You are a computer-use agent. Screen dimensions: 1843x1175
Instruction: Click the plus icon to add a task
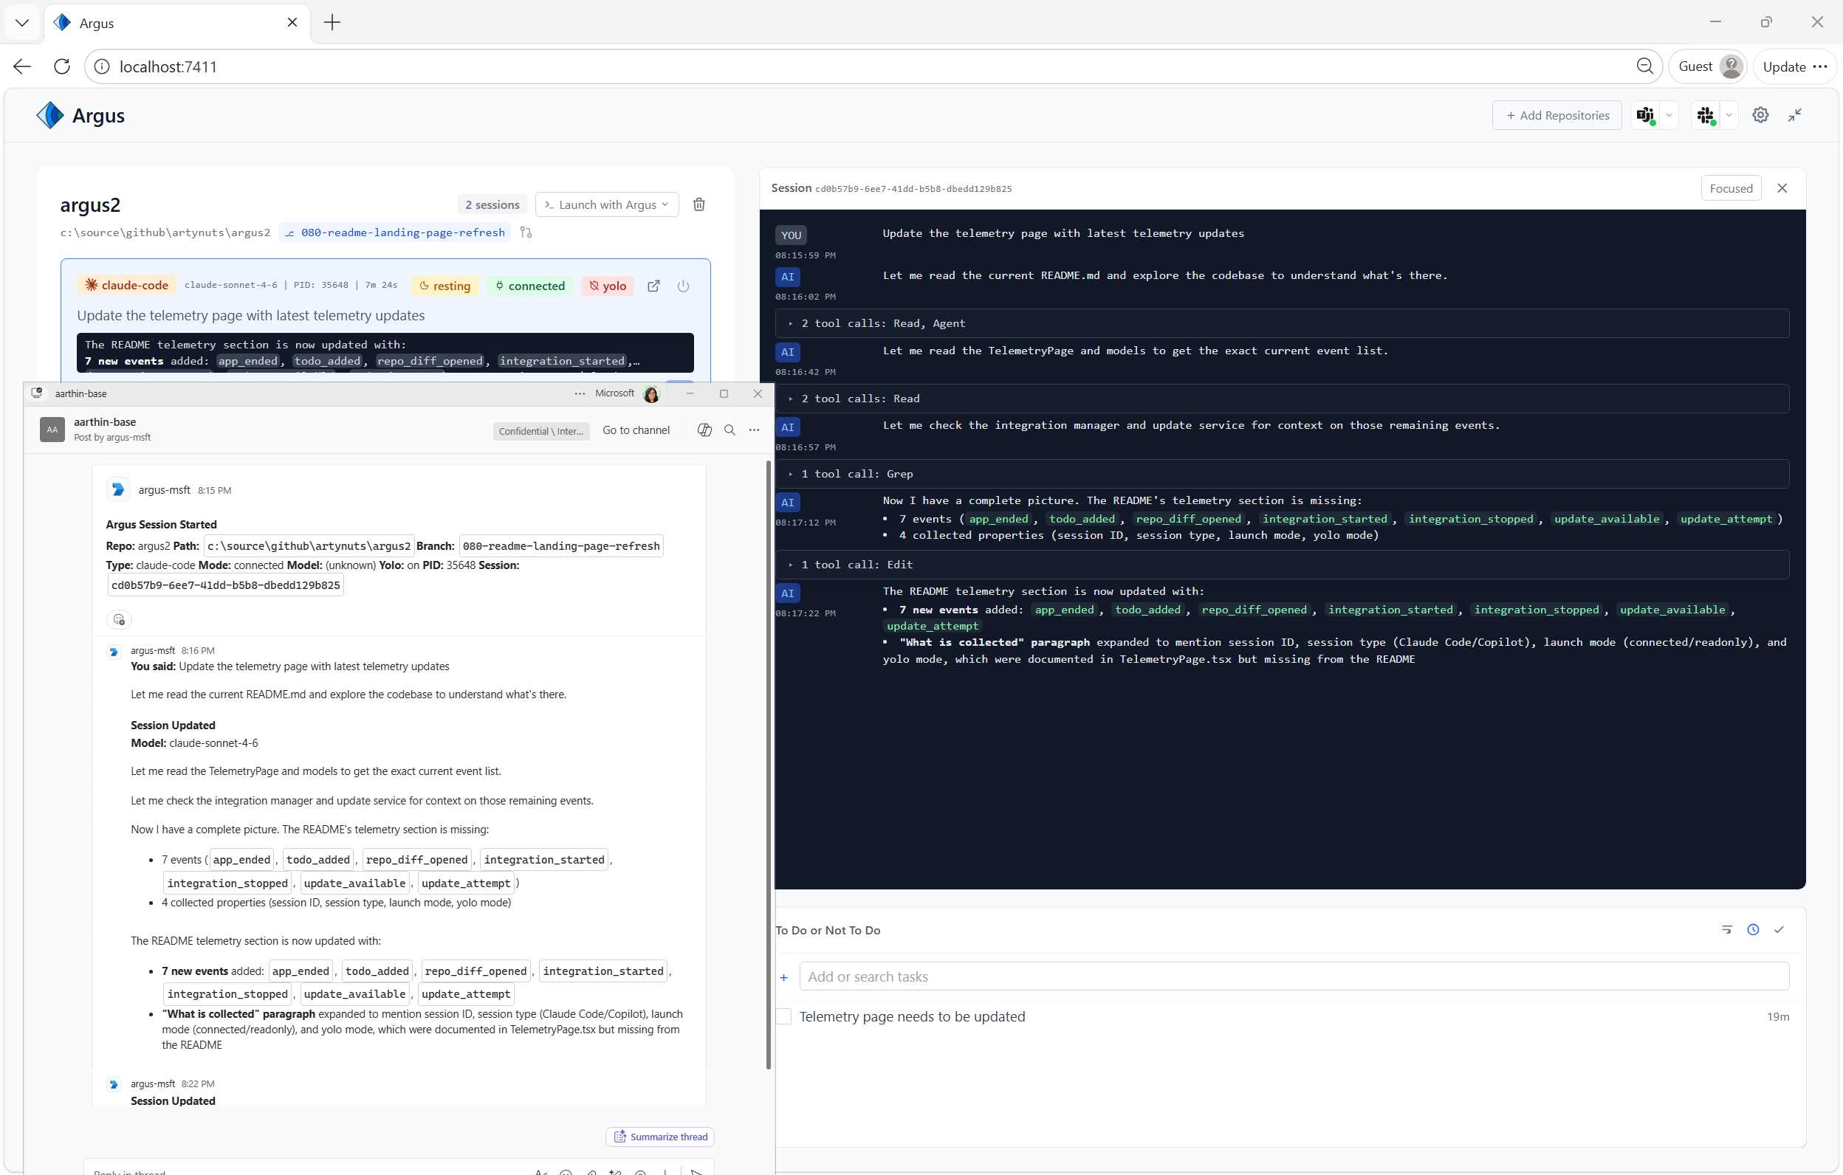click(x=783, y=977)
